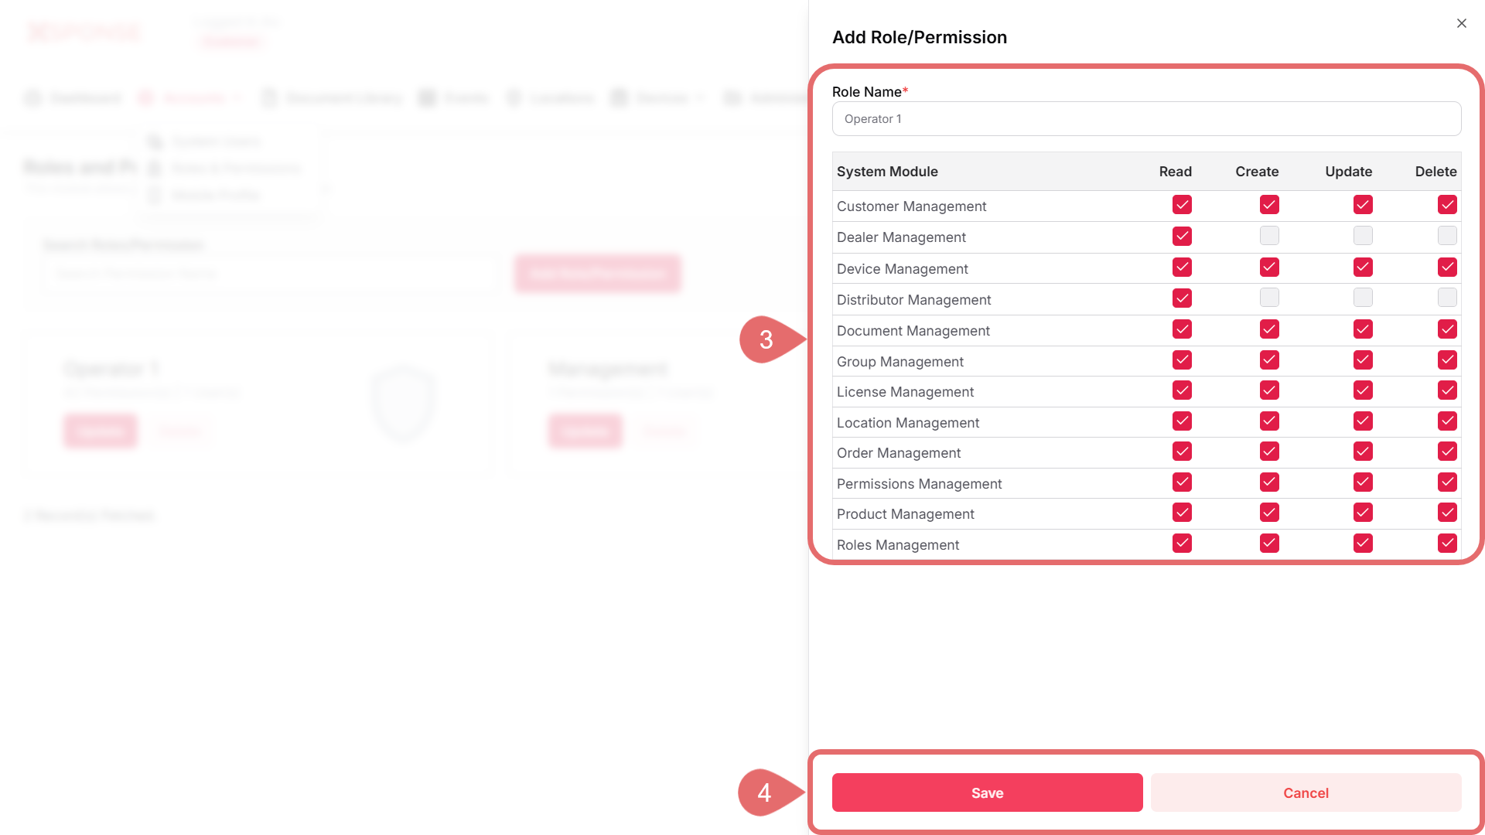Toggle License Management Read checkbox

tap(1182, 390)
